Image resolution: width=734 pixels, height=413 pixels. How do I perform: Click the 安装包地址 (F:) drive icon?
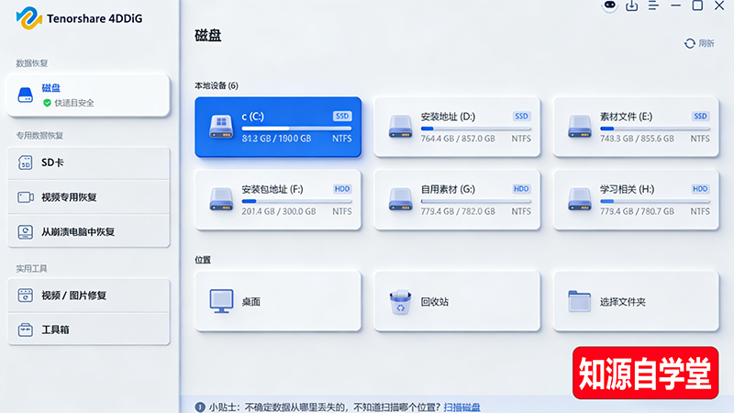[221, 199]
